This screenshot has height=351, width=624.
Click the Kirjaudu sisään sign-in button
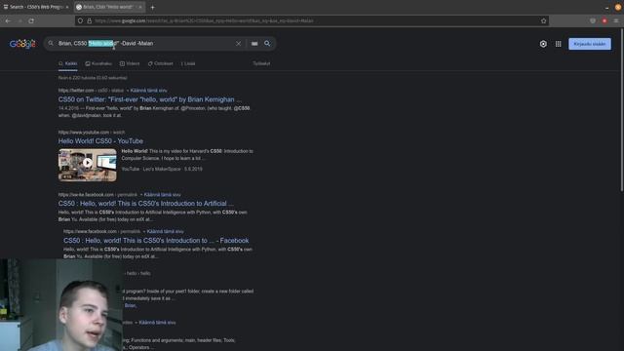[x=590, y=44]
